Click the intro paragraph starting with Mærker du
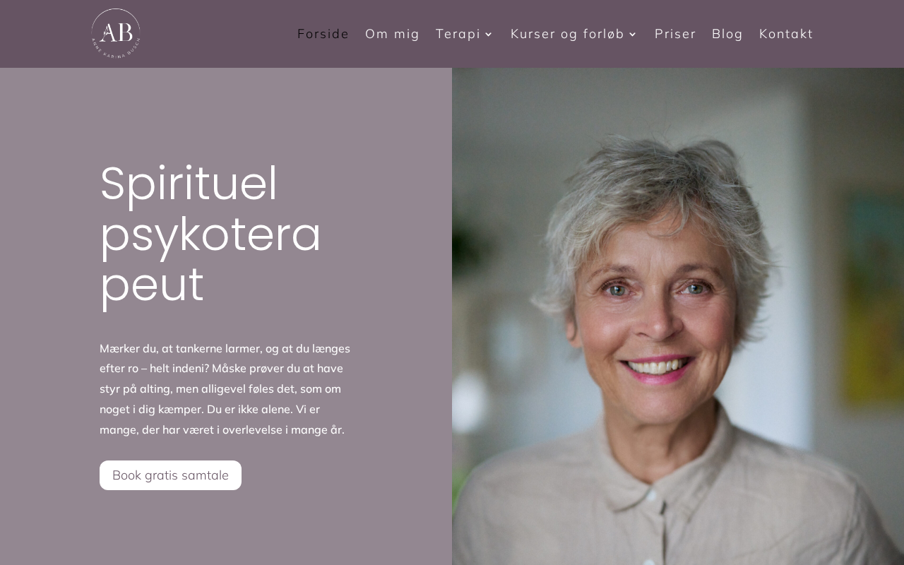 coord(225,389)
